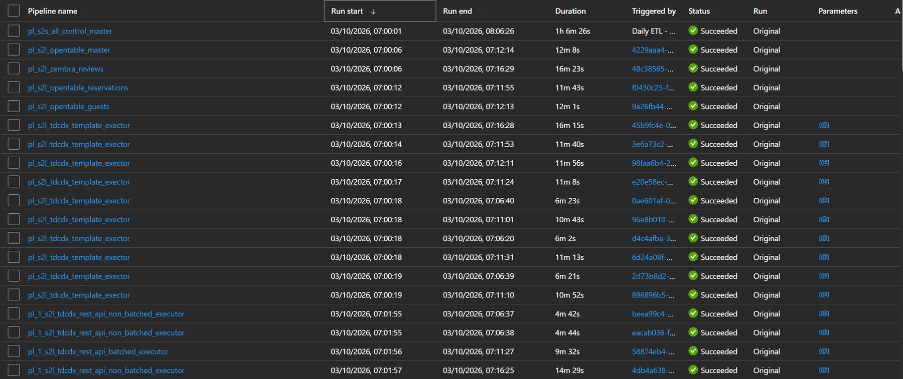Screen dimensions: 903x379
Task: Open the pl_s2l_zembra_reviews pipeline link
Action: [66, 69]
